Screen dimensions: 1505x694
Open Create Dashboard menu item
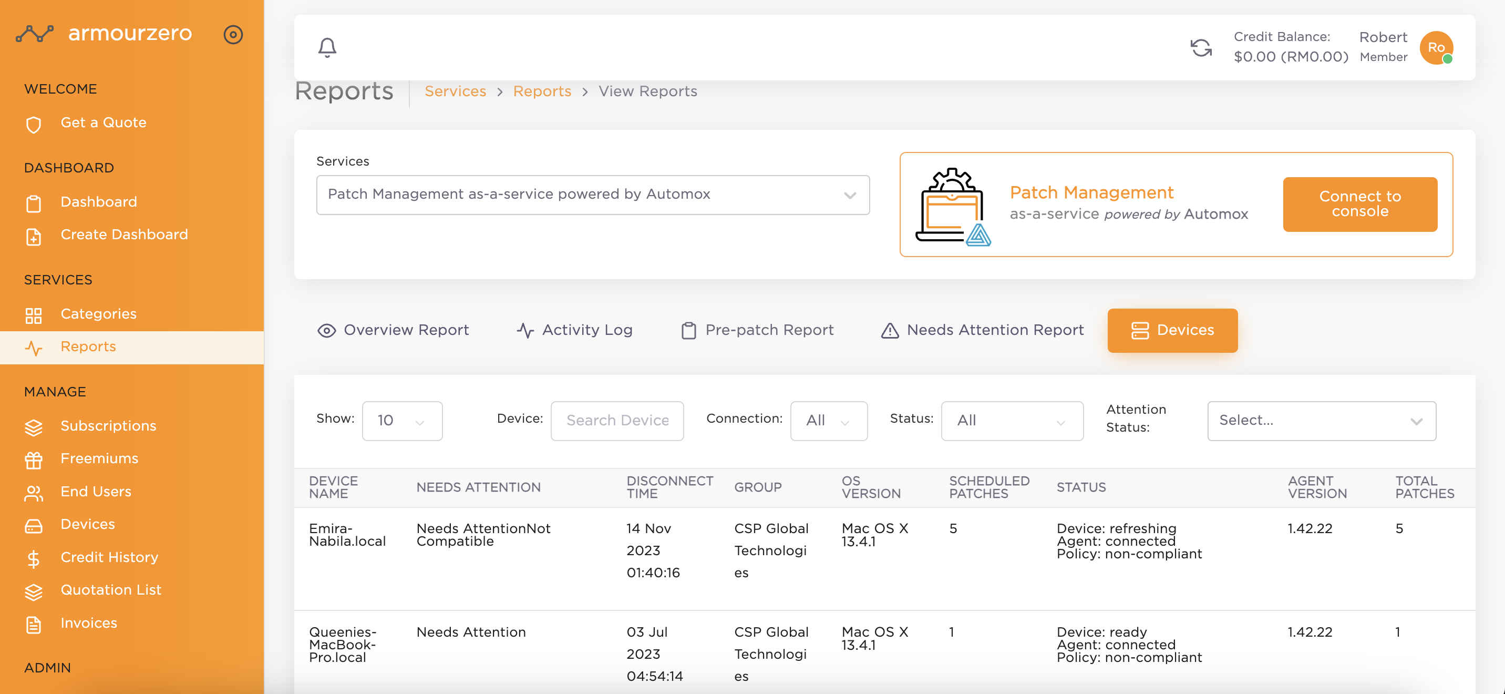tap(125, 234)
